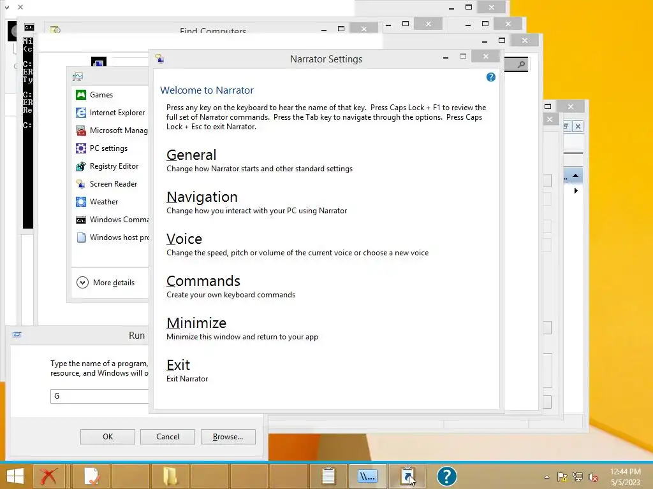Image resolution: width=653 pixels, height=489 pixels.
Task: Focus the Run dialog Open text field
Action: click(99, 396)
